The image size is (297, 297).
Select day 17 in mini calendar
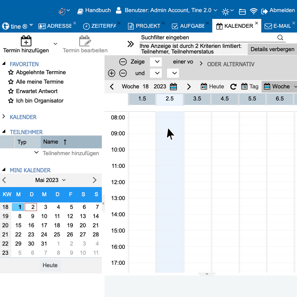click(x=44, y=225)
